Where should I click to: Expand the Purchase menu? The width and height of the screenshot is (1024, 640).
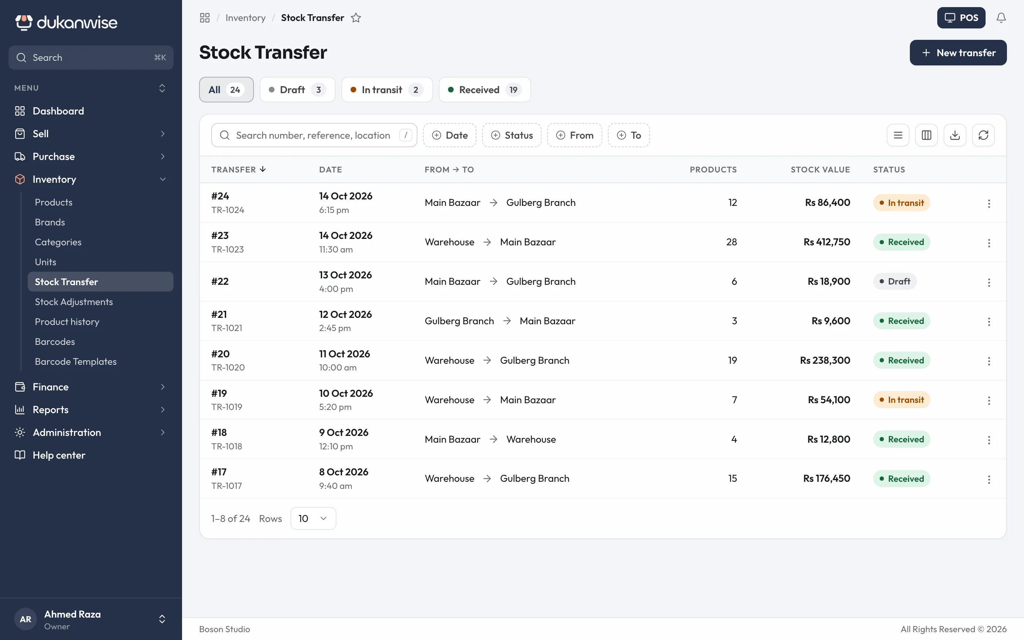(91, 156)
